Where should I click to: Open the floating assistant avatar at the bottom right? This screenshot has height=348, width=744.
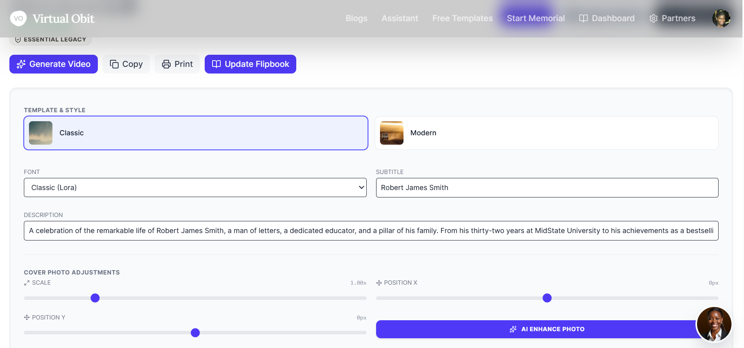click(714, 324)
